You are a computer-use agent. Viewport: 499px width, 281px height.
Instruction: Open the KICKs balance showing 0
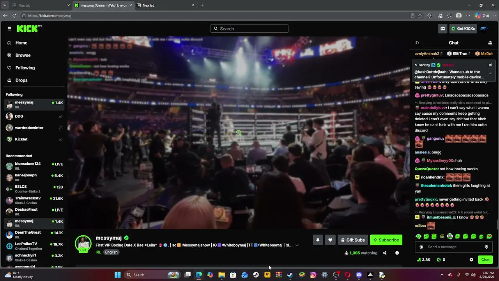441,260
